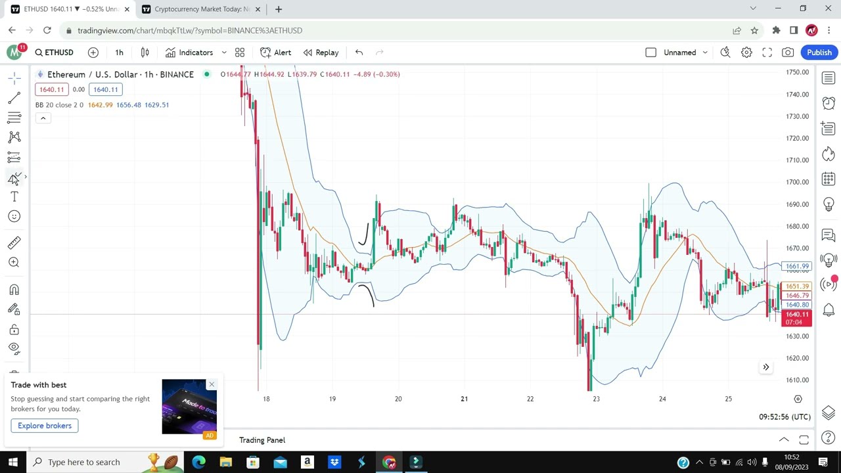Select the ruler measure tool
This screenshot has height=473, width=841.
point(14,242)
